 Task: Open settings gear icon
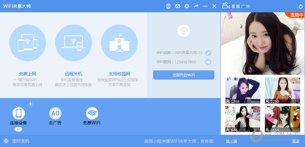click(x=187, y=6)
